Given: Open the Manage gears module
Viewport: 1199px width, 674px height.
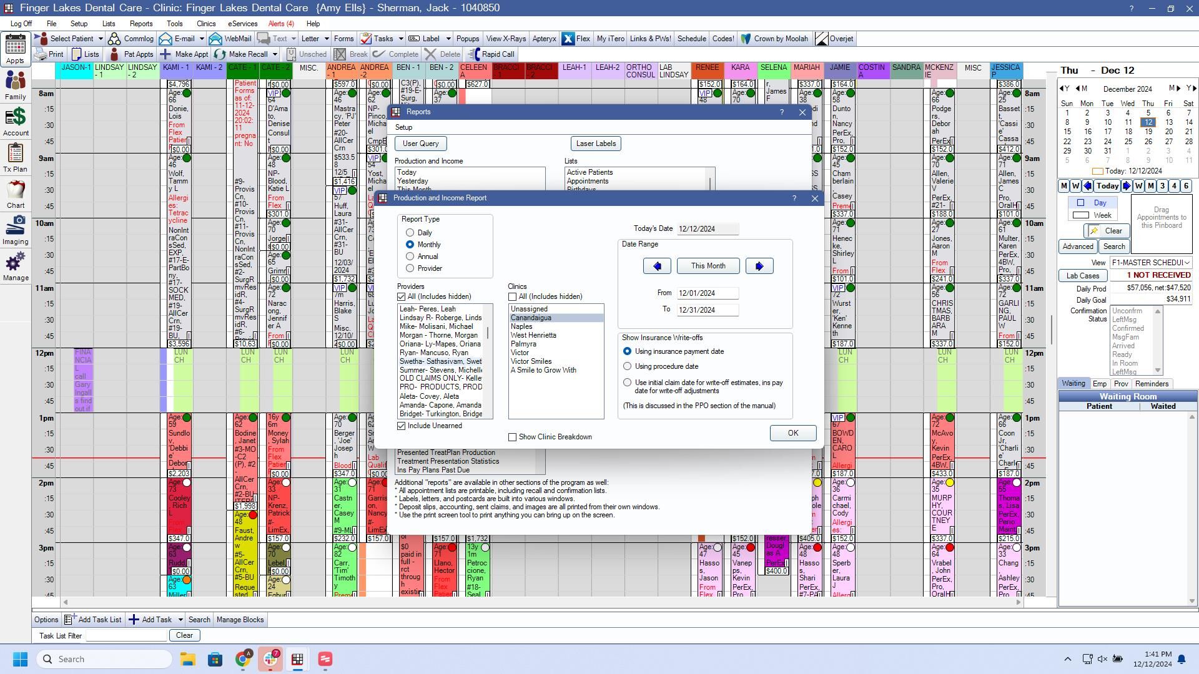Looking at the screenshot, I should [x=16, y=266].
